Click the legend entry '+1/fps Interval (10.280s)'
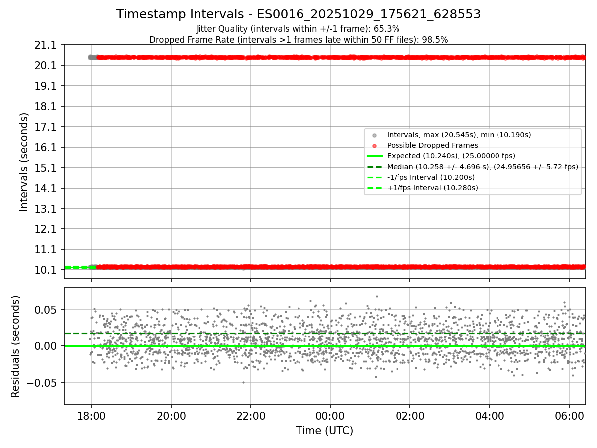 pos(432,188)
